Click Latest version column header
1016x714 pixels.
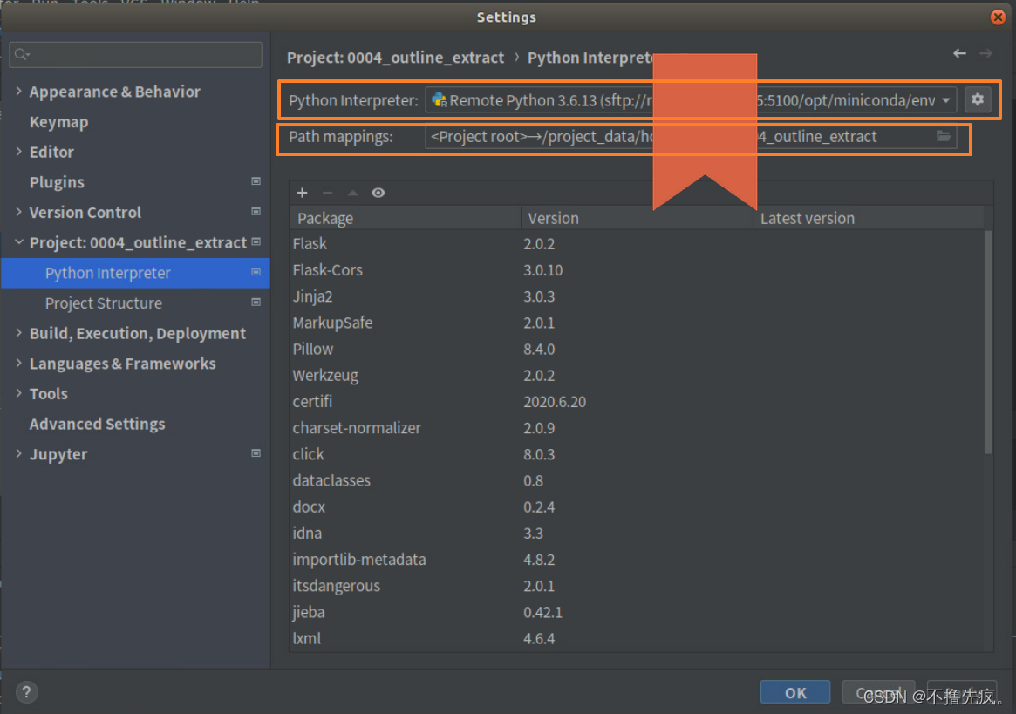click(869, 218)
